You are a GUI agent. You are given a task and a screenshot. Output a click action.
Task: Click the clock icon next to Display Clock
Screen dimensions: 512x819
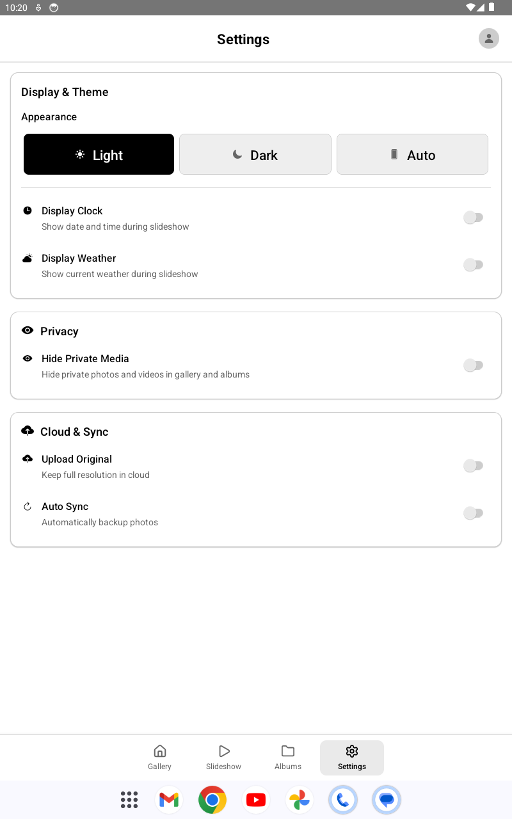coord(27,211)
